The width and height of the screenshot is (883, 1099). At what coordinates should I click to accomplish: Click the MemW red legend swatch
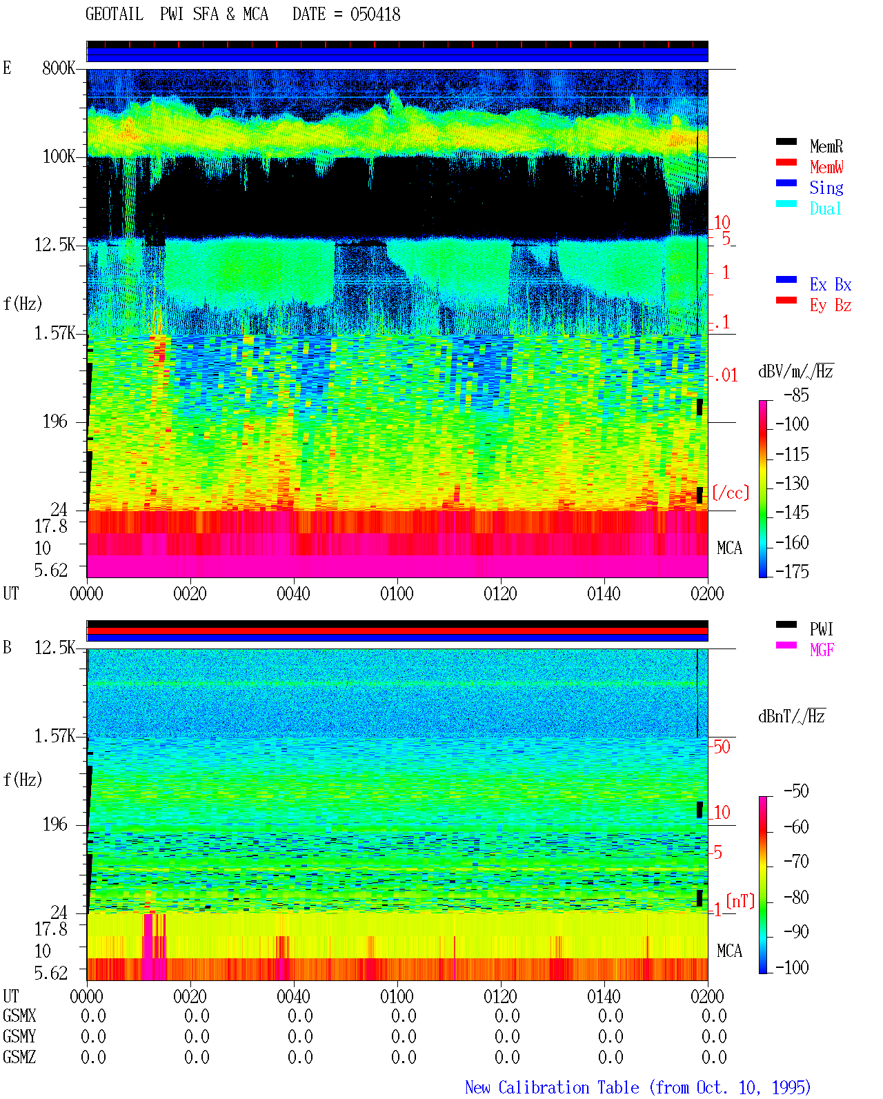786,162
